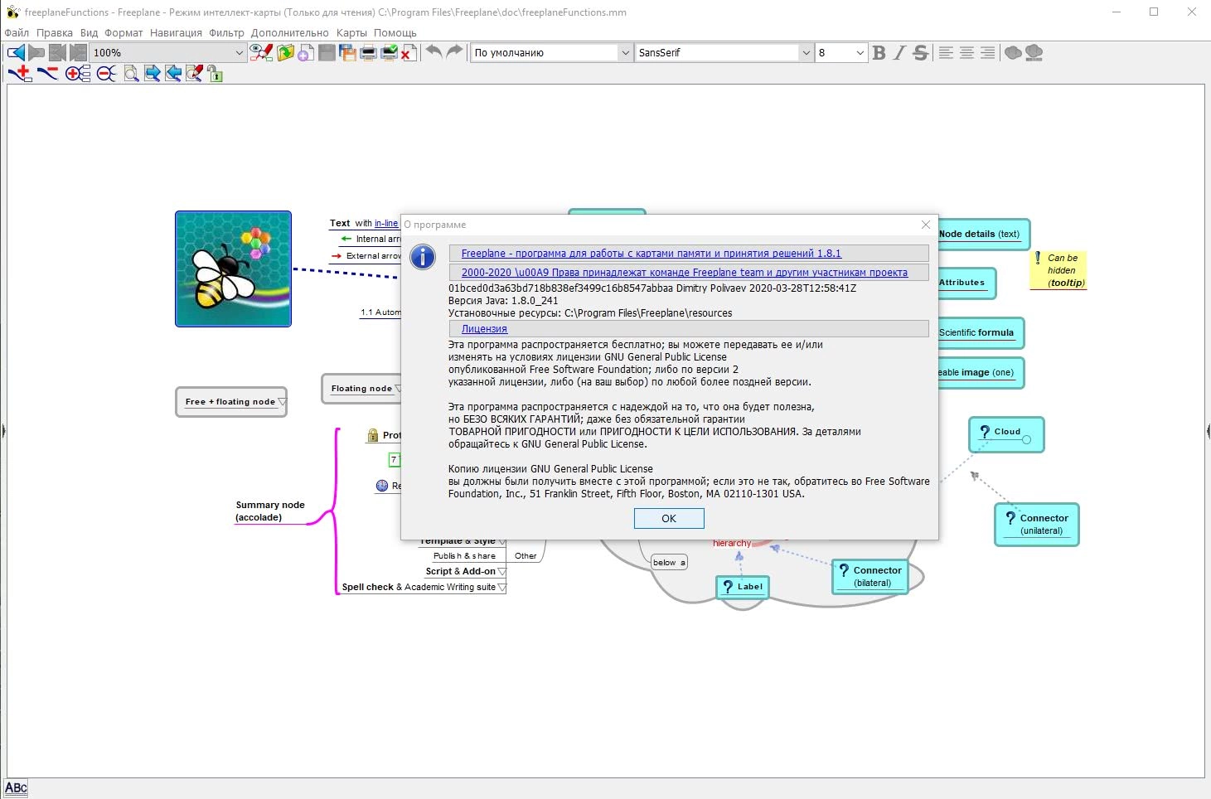
Task: Click the gray save disk icon
Action: click(x=327, y=52)
